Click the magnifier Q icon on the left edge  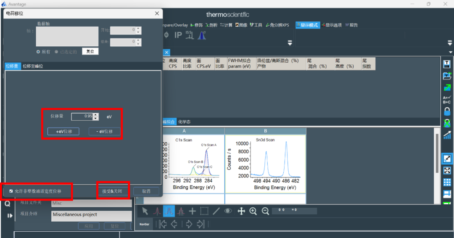point(7,204)
